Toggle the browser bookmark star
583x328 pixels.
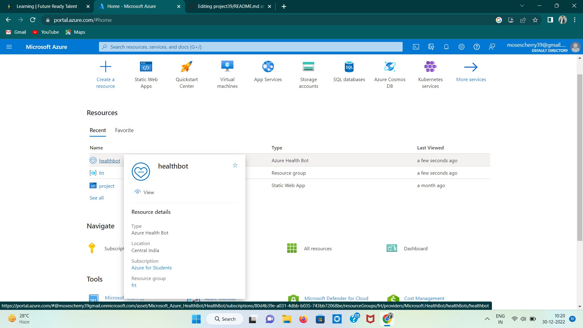tap(535, 20)
